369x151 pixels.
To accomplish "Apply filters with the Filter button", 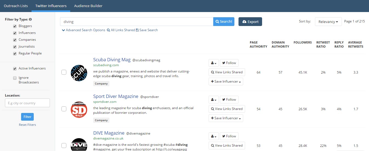I will (27, 117).
